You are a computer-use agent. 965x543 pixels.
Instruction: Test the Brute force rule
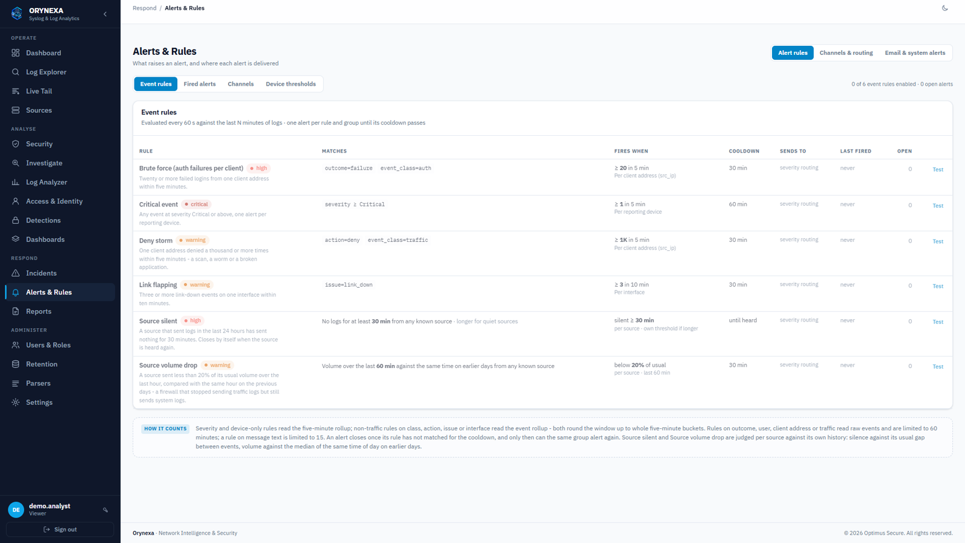[x=938, y=170]
